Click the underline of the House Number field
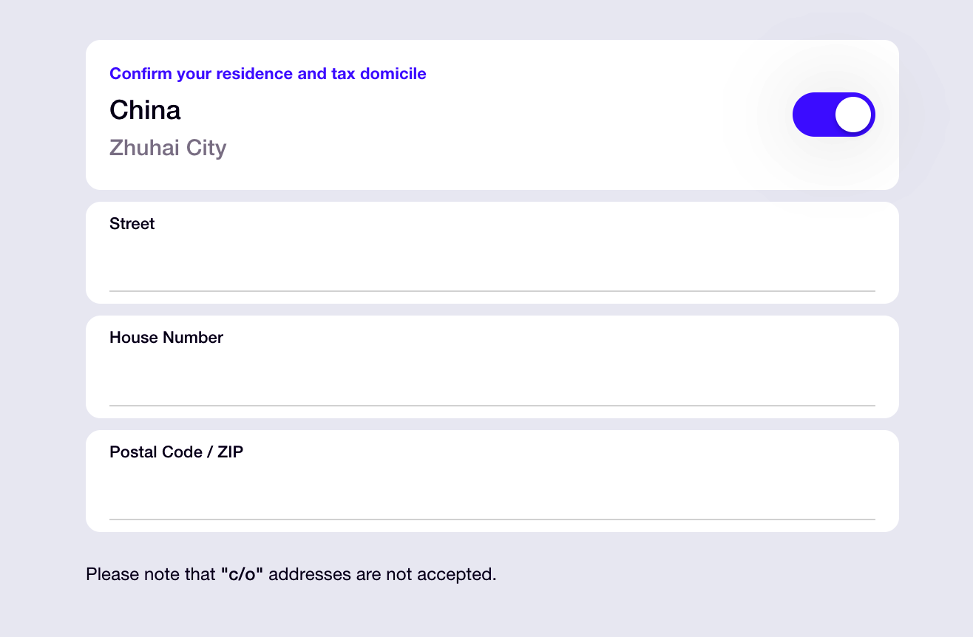This screenshot has height=637, width=973. click(x=492, y=406)
